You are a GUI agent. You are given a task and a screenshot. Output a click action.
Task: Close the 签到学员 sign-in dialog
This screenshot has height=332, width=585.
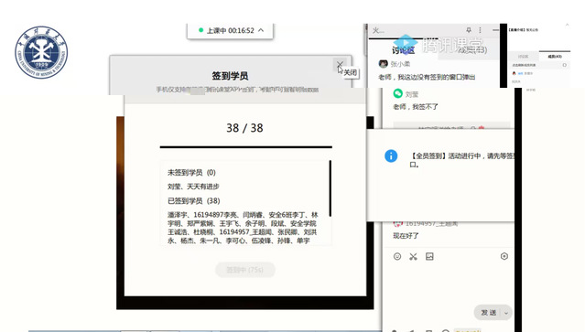click(x=340, y=65)
